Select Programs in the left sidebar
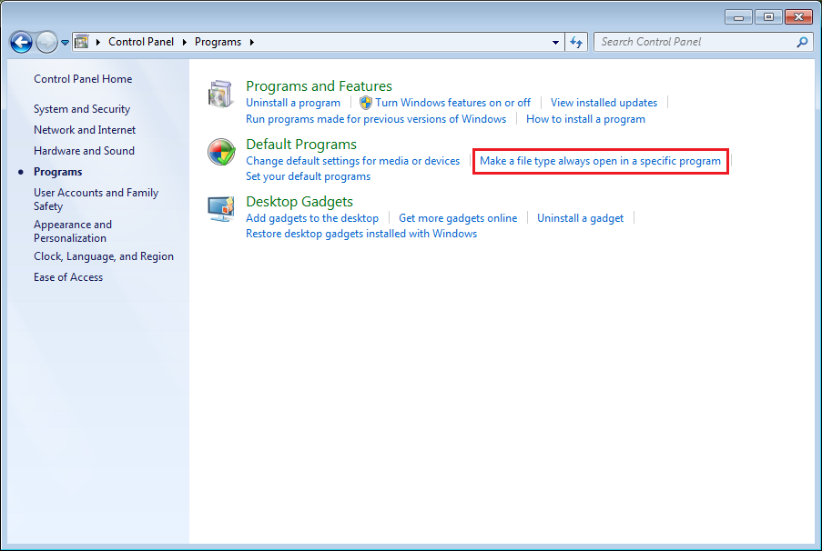822x551 pixels. pos(57,172)
